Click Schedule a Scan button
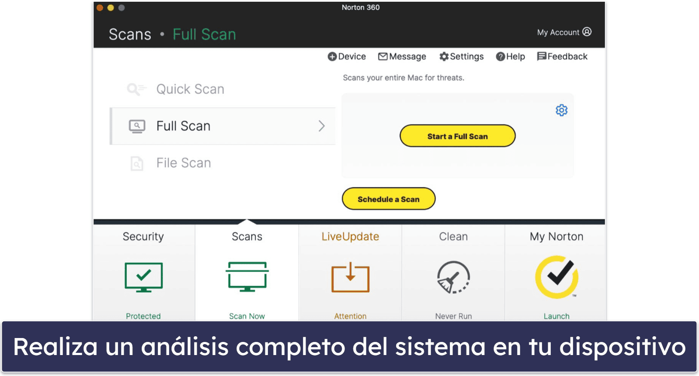 tap(389, 199)
